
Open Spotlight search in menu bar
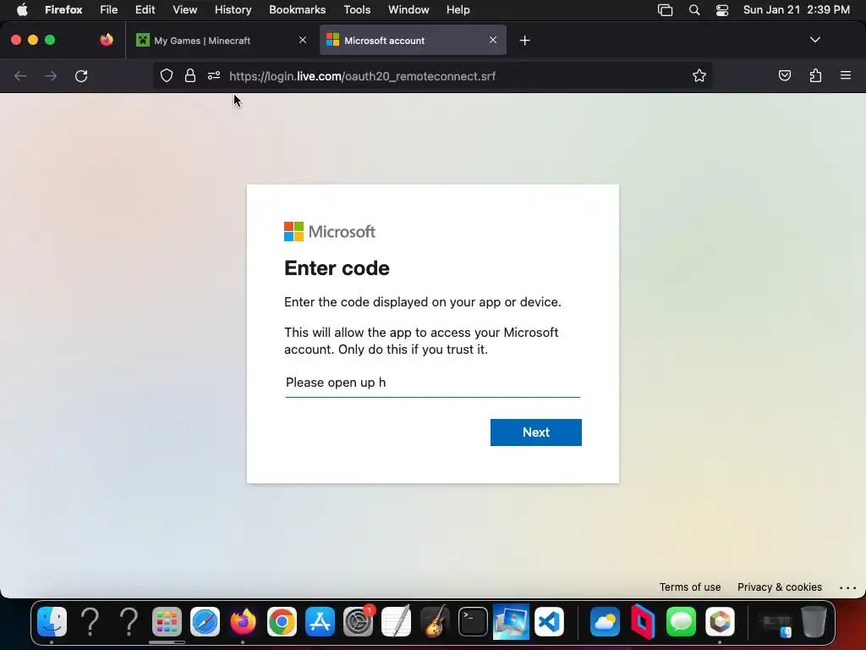(x=694, y=10)
